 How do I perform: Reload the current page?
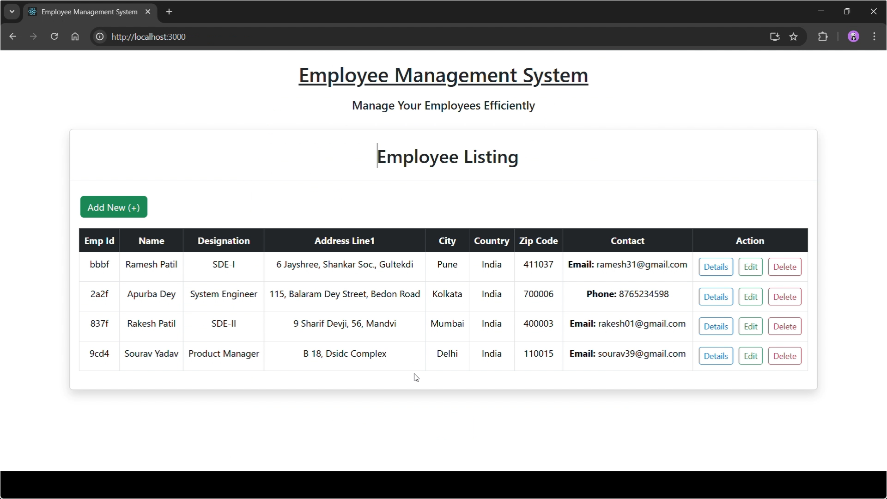point(54,37)
